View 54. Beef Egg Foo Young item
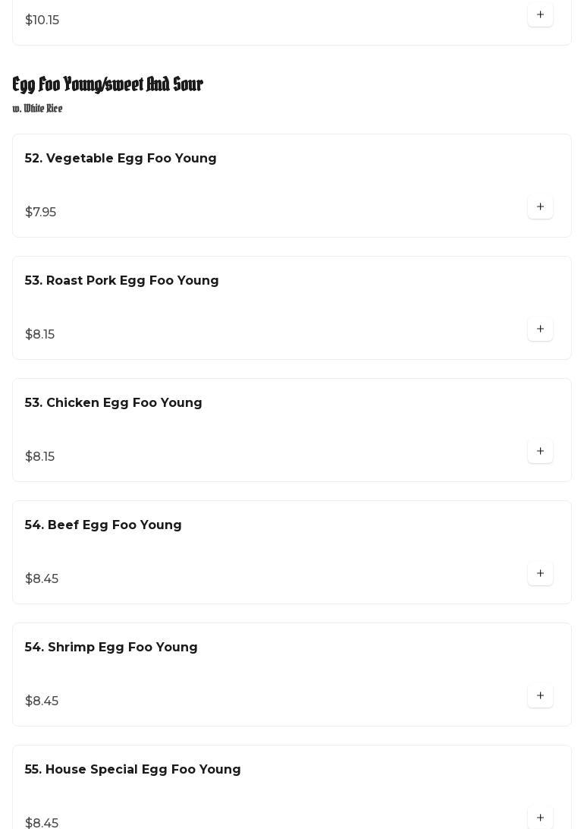Image resolution: width=584 pixels, height=829 pixels. click(x=103, y=525)
